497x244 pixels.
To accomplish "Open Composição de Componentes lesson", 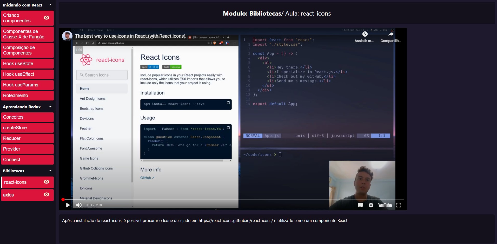I will point(27,50).
